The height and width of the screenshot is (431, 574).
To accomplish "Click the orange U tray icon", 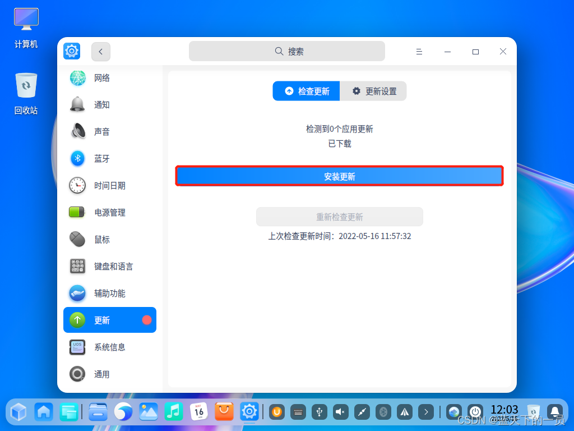I will [277, 412].
